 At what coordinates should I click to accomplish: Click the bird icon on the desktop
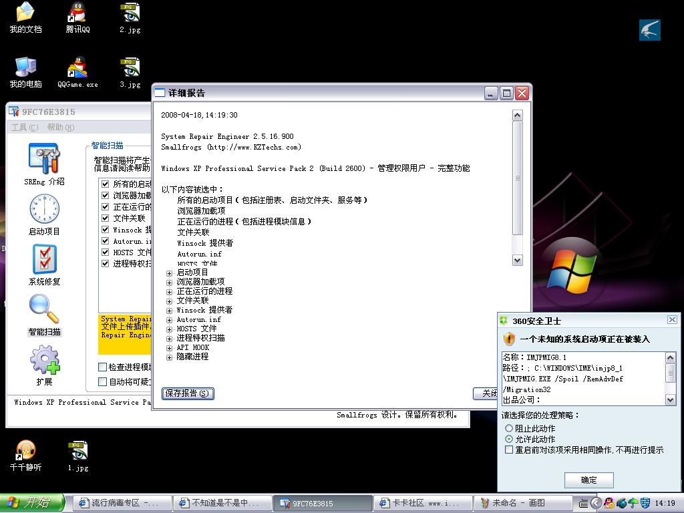649,29
